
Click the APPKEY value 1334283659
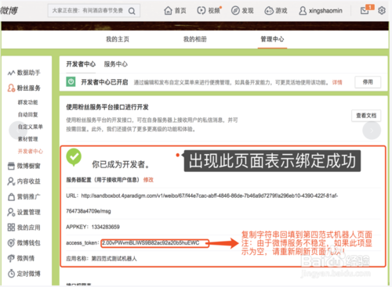(x=106, y=227)
